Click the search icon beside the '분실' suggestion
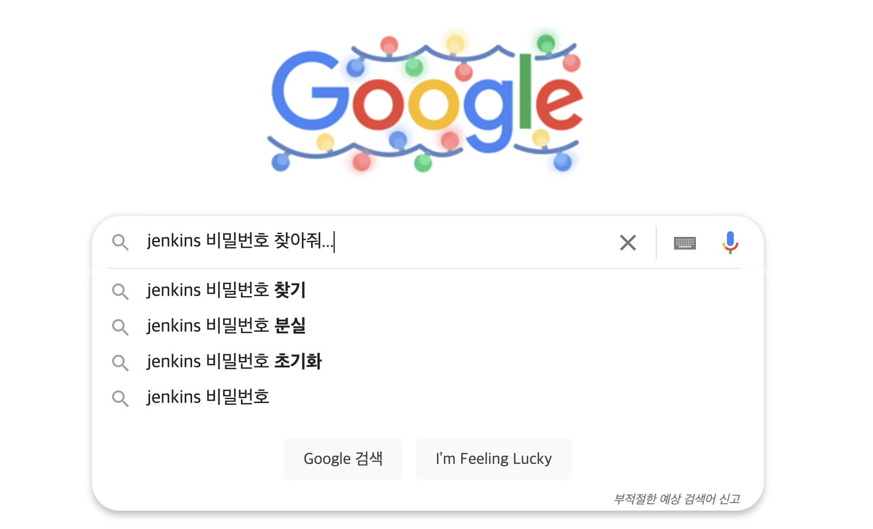This screenshot has height=529, width=873. [x=120, y=327]
